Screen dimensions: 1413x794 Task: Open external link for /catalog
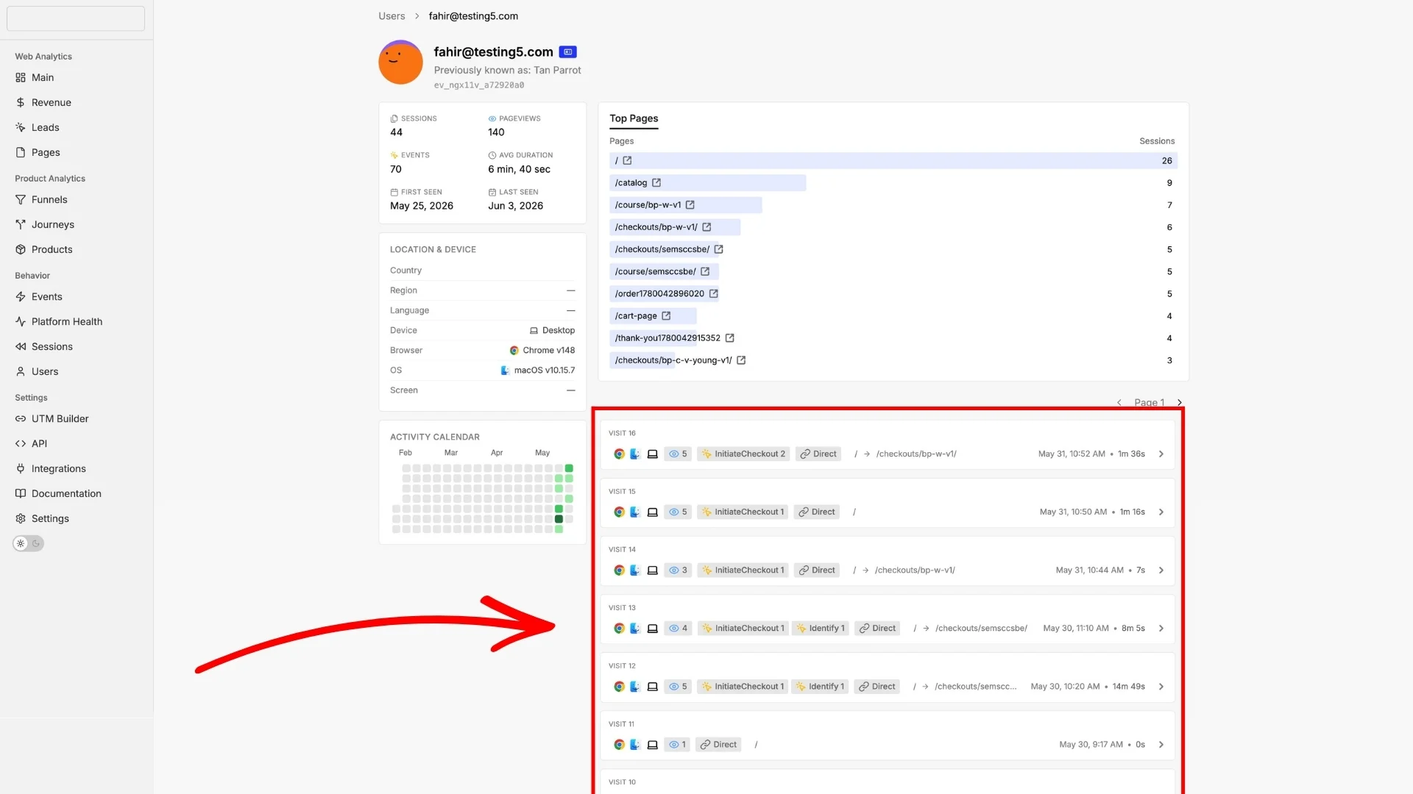coord(656,182)
